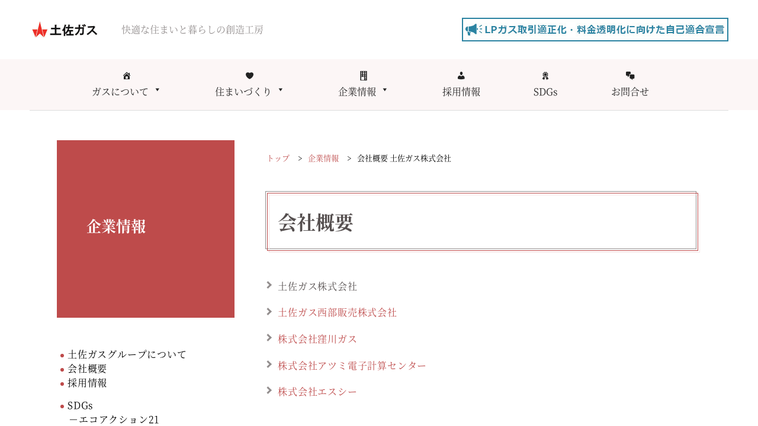758x426 pixels.
Task: Open the 採用情報 menu item
Action: pos(461,92)
